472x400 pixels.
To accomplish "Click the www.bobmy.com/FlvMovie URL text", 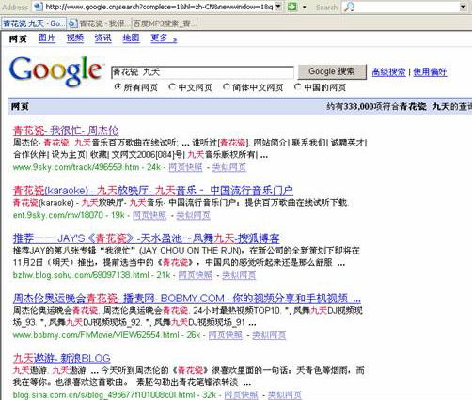I will (x=96, y=335).
